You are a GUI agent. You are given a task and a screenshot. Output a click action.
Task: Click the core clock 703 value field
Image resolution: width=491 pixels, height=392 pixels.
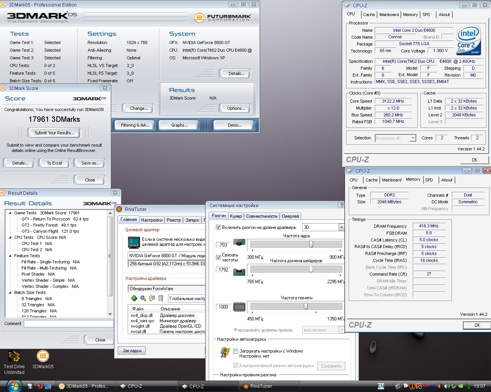click(223, 245)
